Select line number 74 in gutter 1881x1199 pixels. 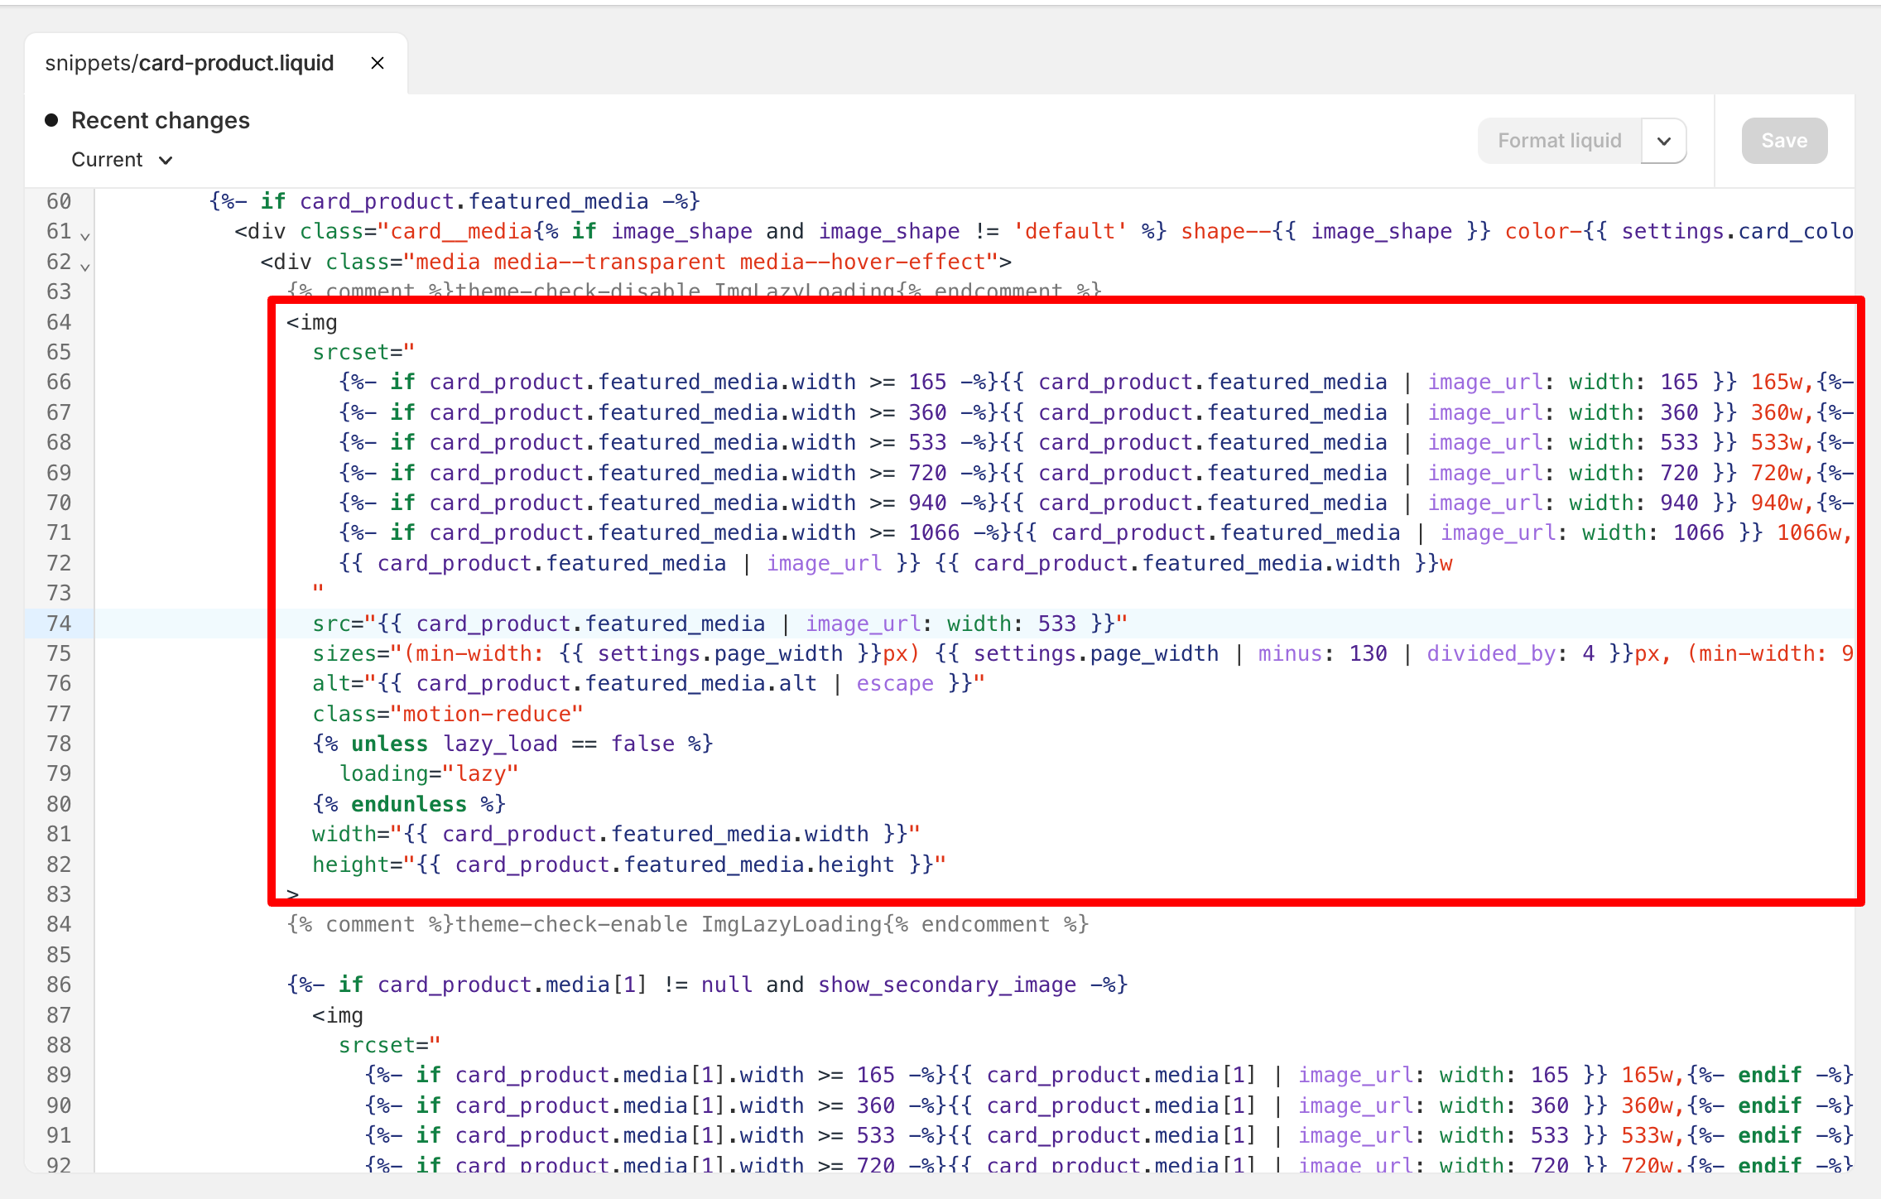pos(59,624)
